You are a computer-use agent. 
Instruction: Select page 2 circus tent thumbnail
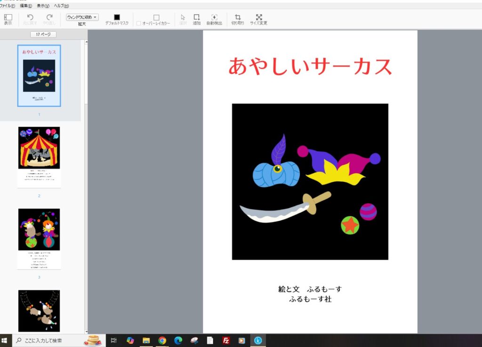pos(39,157)
